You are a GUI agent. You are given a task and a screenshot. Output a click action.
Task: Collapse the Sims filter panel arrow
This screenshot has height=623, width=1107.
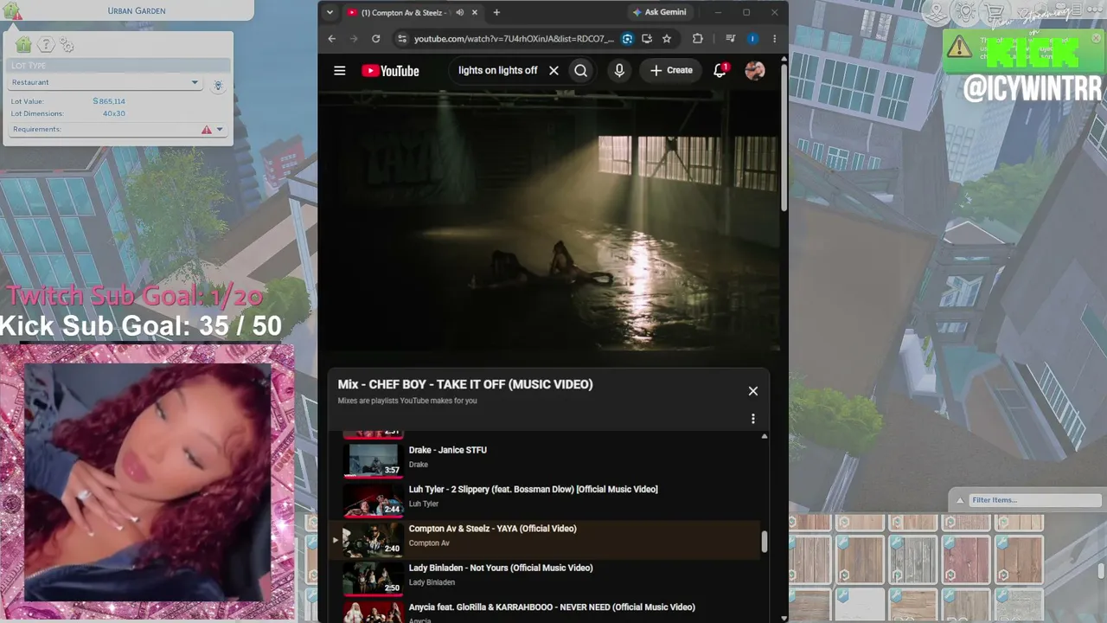click(x=959, y=500)
